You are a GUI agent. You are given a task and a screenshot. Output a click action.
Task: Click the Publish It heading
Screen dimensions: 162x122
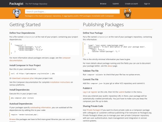click(x=87, y=88)
